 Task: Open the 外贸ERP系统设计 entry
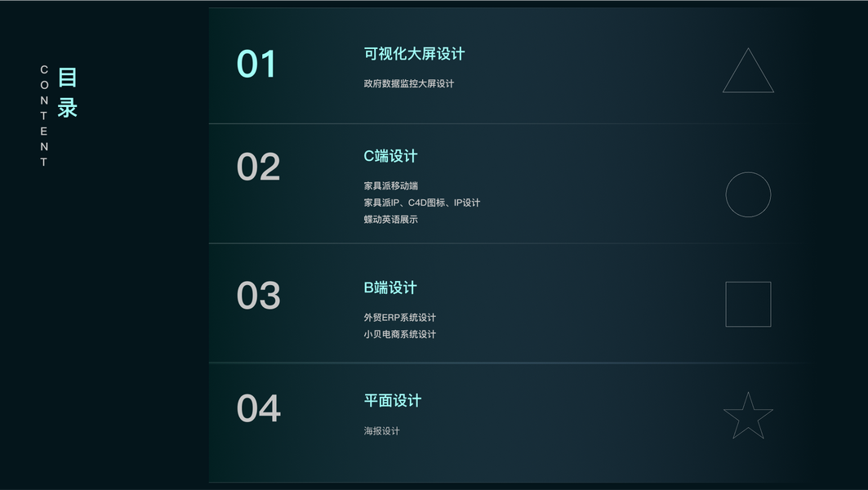tap(400, 318)
